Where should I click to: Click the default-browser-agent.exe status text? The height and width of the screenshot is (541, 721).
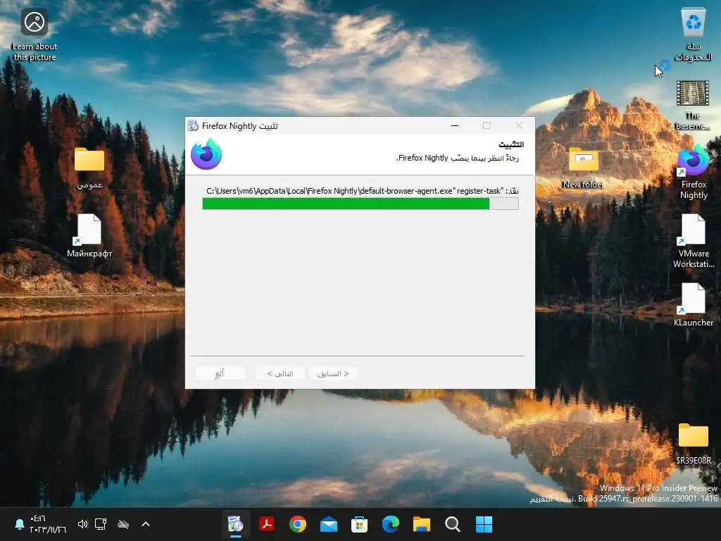coord(363,190)
